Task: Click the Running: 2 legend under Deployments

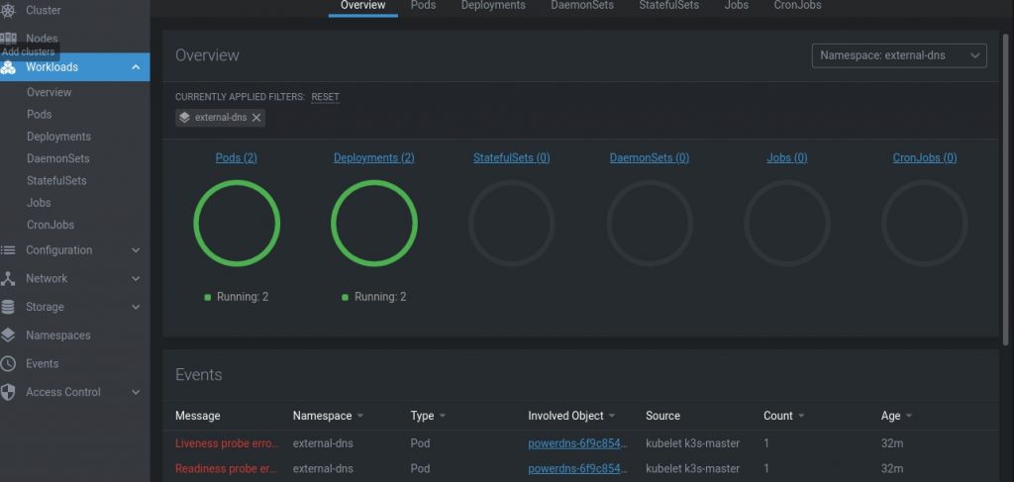Action: point(373,297)
